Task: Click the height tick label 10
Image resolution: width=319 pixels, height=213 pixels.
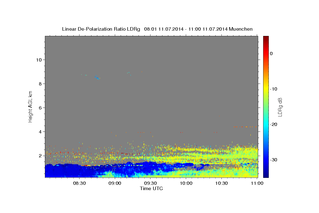Action: tap(39, 60)
